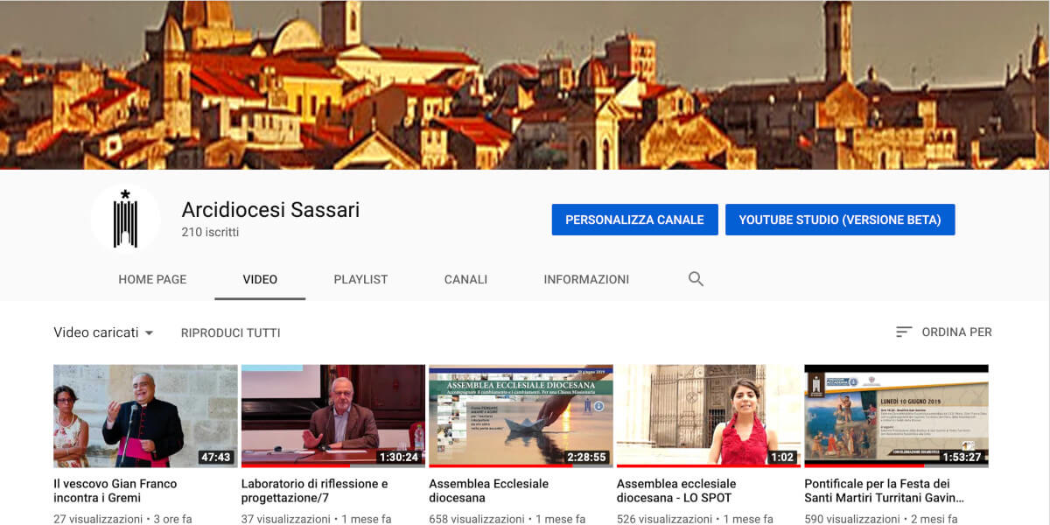The image size is (1050, 525).
Task: Click the 210 iscritti subscriber count
Action: [x=210, y=233]
